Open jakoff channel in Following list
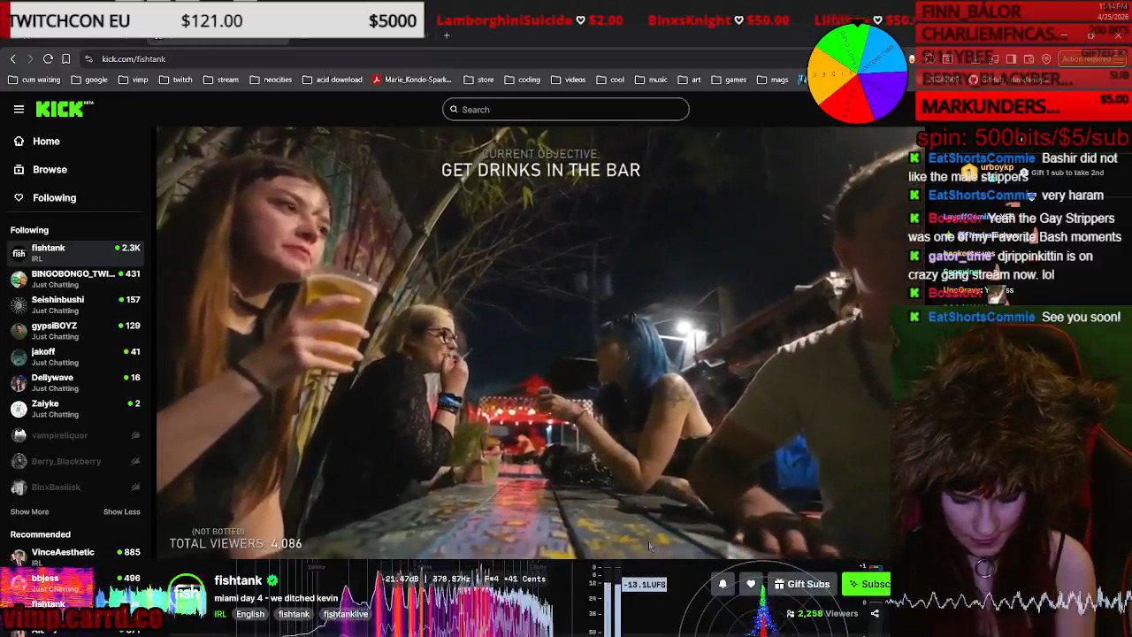1132x637 pixels. [x=75, y=357]
